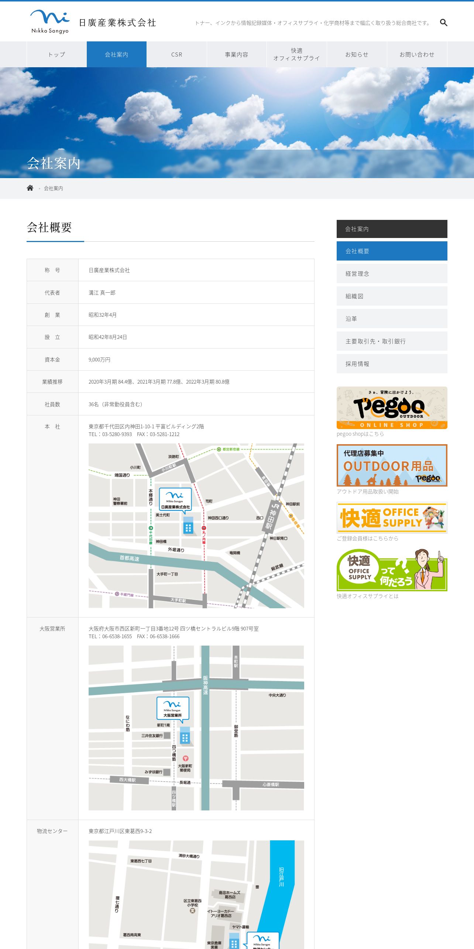Select sidebar 沿革 item
Viewport: 474px width, 949px height.
pyautogui.click(x=392, y=319)
